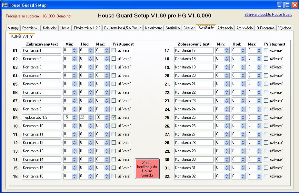Viewport: 299px width, 193px height.
Task: Switch to the Podmienky tab
Action: [x=31, y=28]
